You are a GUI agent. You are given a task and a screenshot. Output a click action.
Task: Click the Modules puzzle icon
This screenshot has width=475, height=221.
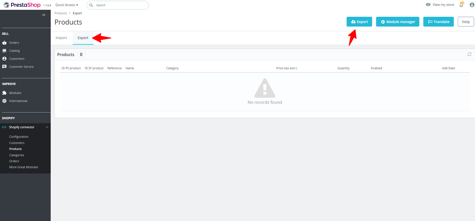pos(4,93)
